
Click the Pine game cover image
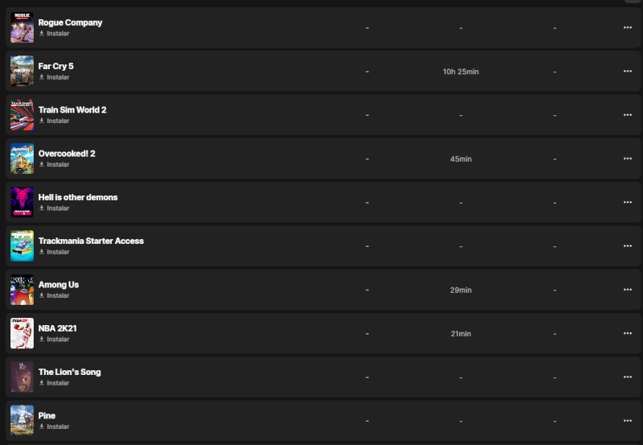(22, 420)
